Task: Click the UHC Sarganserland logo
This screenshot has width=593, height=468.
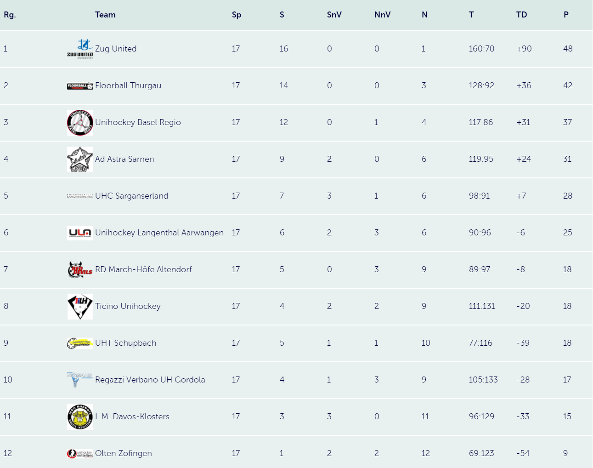Action: tap(80, 196)
